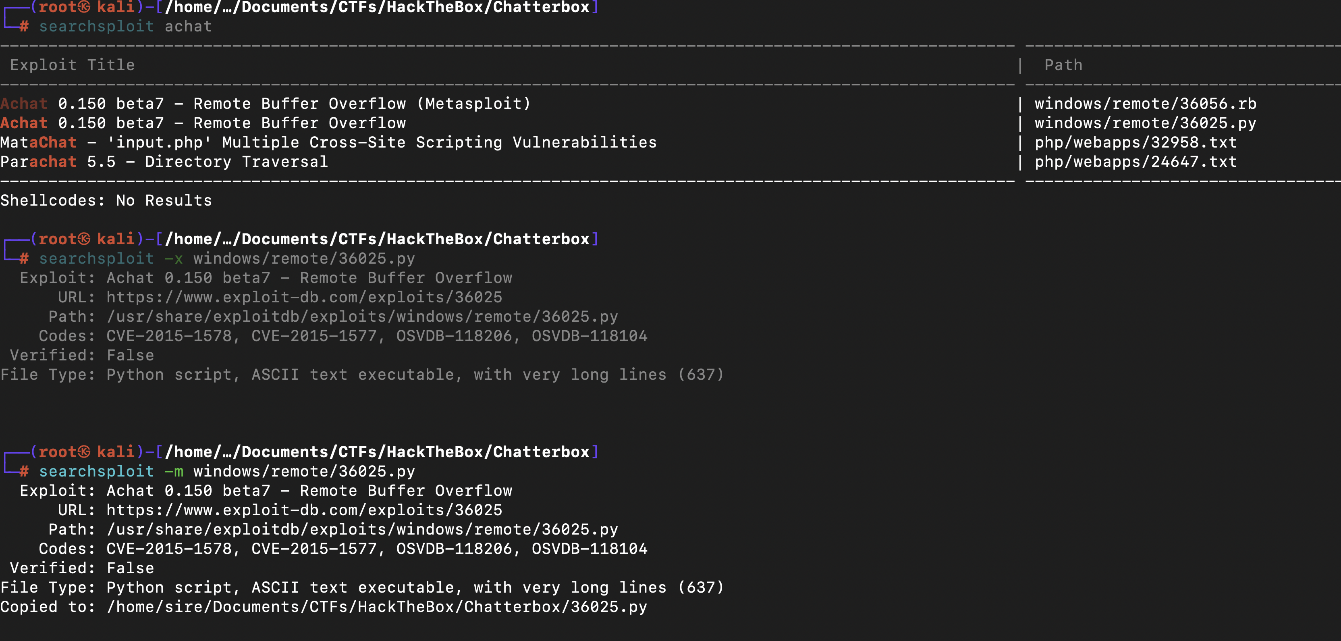Click the 'Shellcodes: No Results' line

106,200
